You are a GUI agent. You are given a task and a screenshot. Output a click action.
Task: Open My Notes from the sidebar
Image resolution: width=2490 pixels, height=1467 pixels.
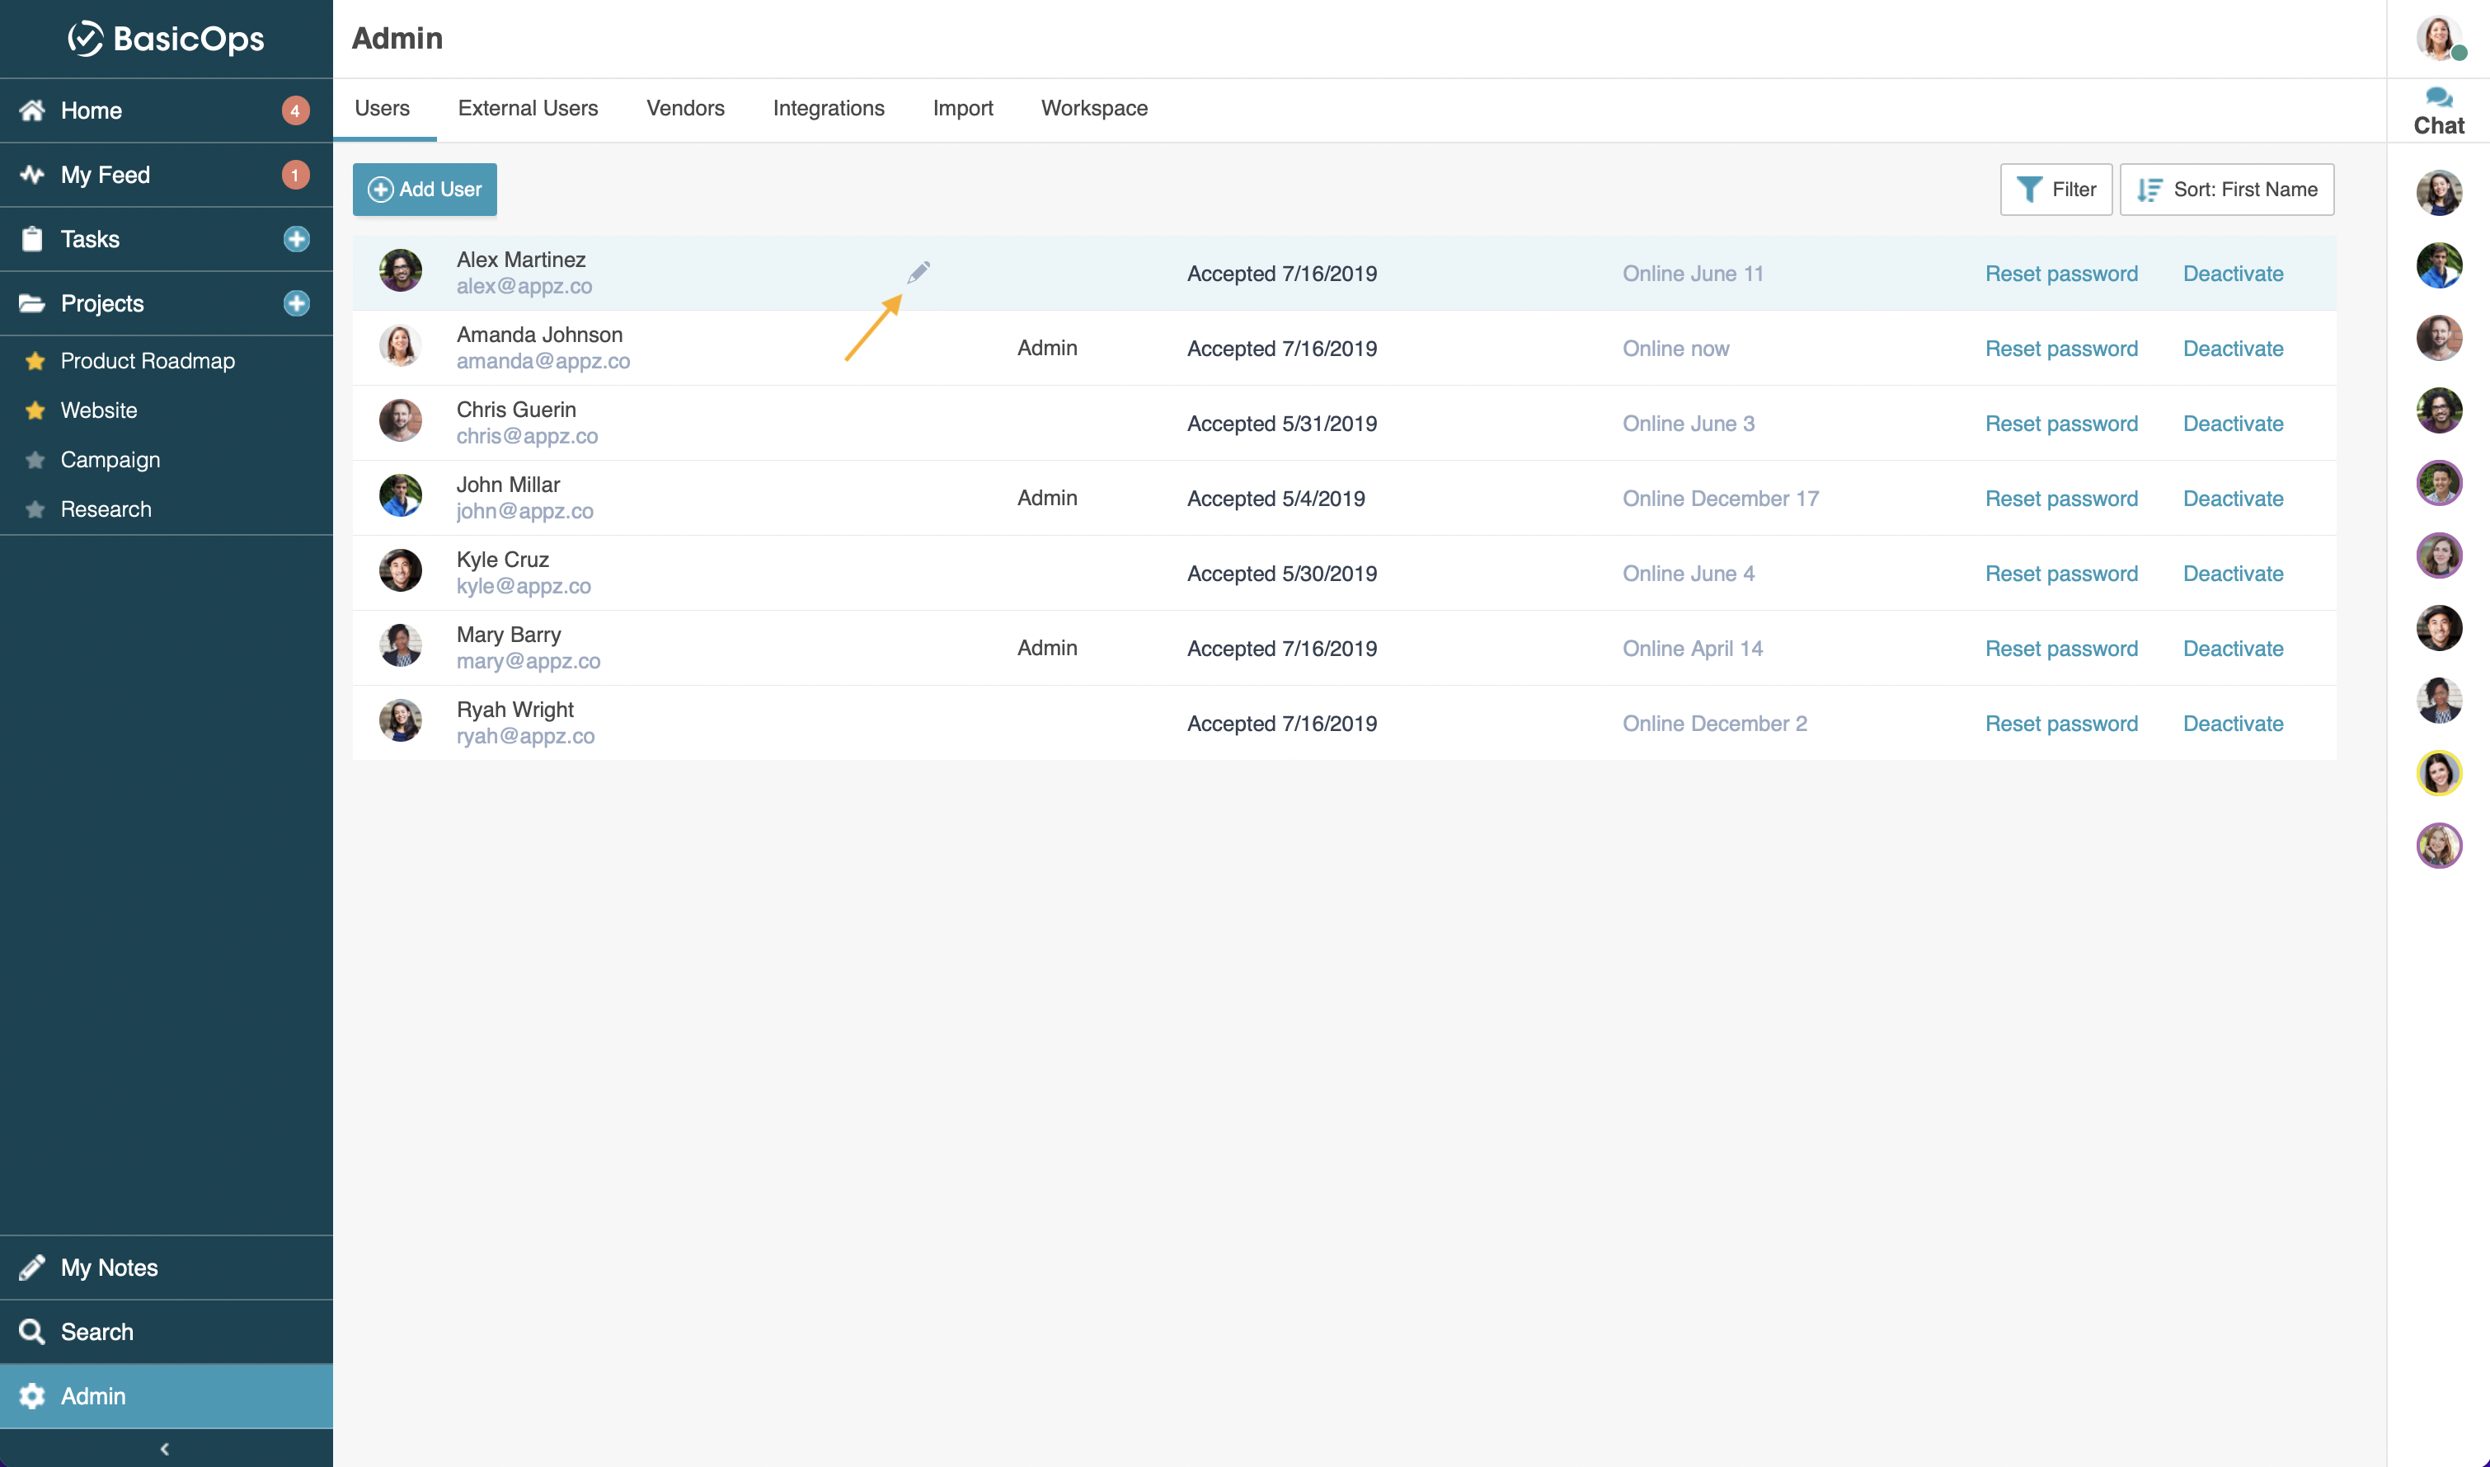tap(109, 1268)
